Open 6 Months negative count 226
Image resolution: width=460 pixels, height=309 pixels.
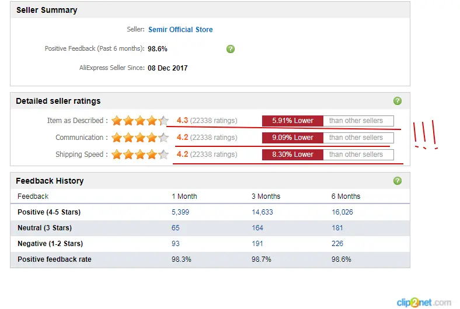tap(337, 244)
